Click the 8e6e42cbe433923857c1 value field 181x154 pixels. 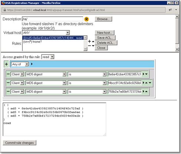(x=125, y=74)
